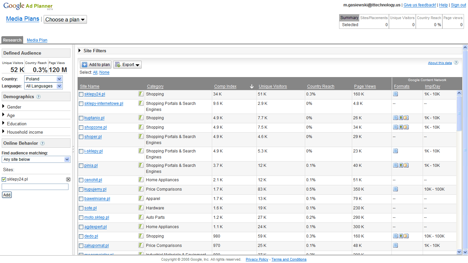Open the site profile icon beside cenohit.pl
The width and height of the screenshot is (468, 263).
[x=141, y=180]
